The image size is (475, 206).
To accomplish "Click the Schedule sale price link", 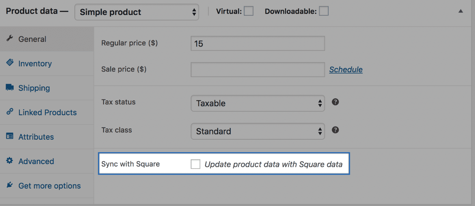I will coord(346,69).
